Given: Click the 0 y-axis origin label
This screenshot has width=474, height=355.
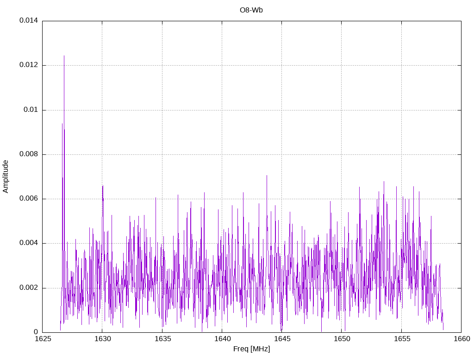Looking at the screenshot, I should coord(36,332).
